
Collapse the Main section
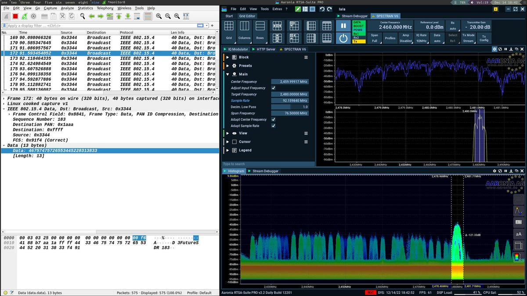click(x=228, y=74)
